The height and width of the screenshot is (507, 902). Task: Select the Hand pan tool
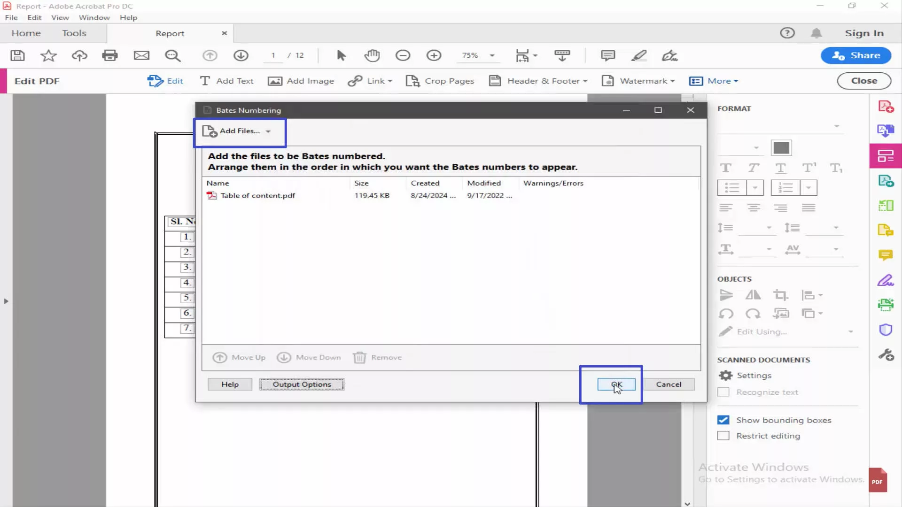[372, 55]
